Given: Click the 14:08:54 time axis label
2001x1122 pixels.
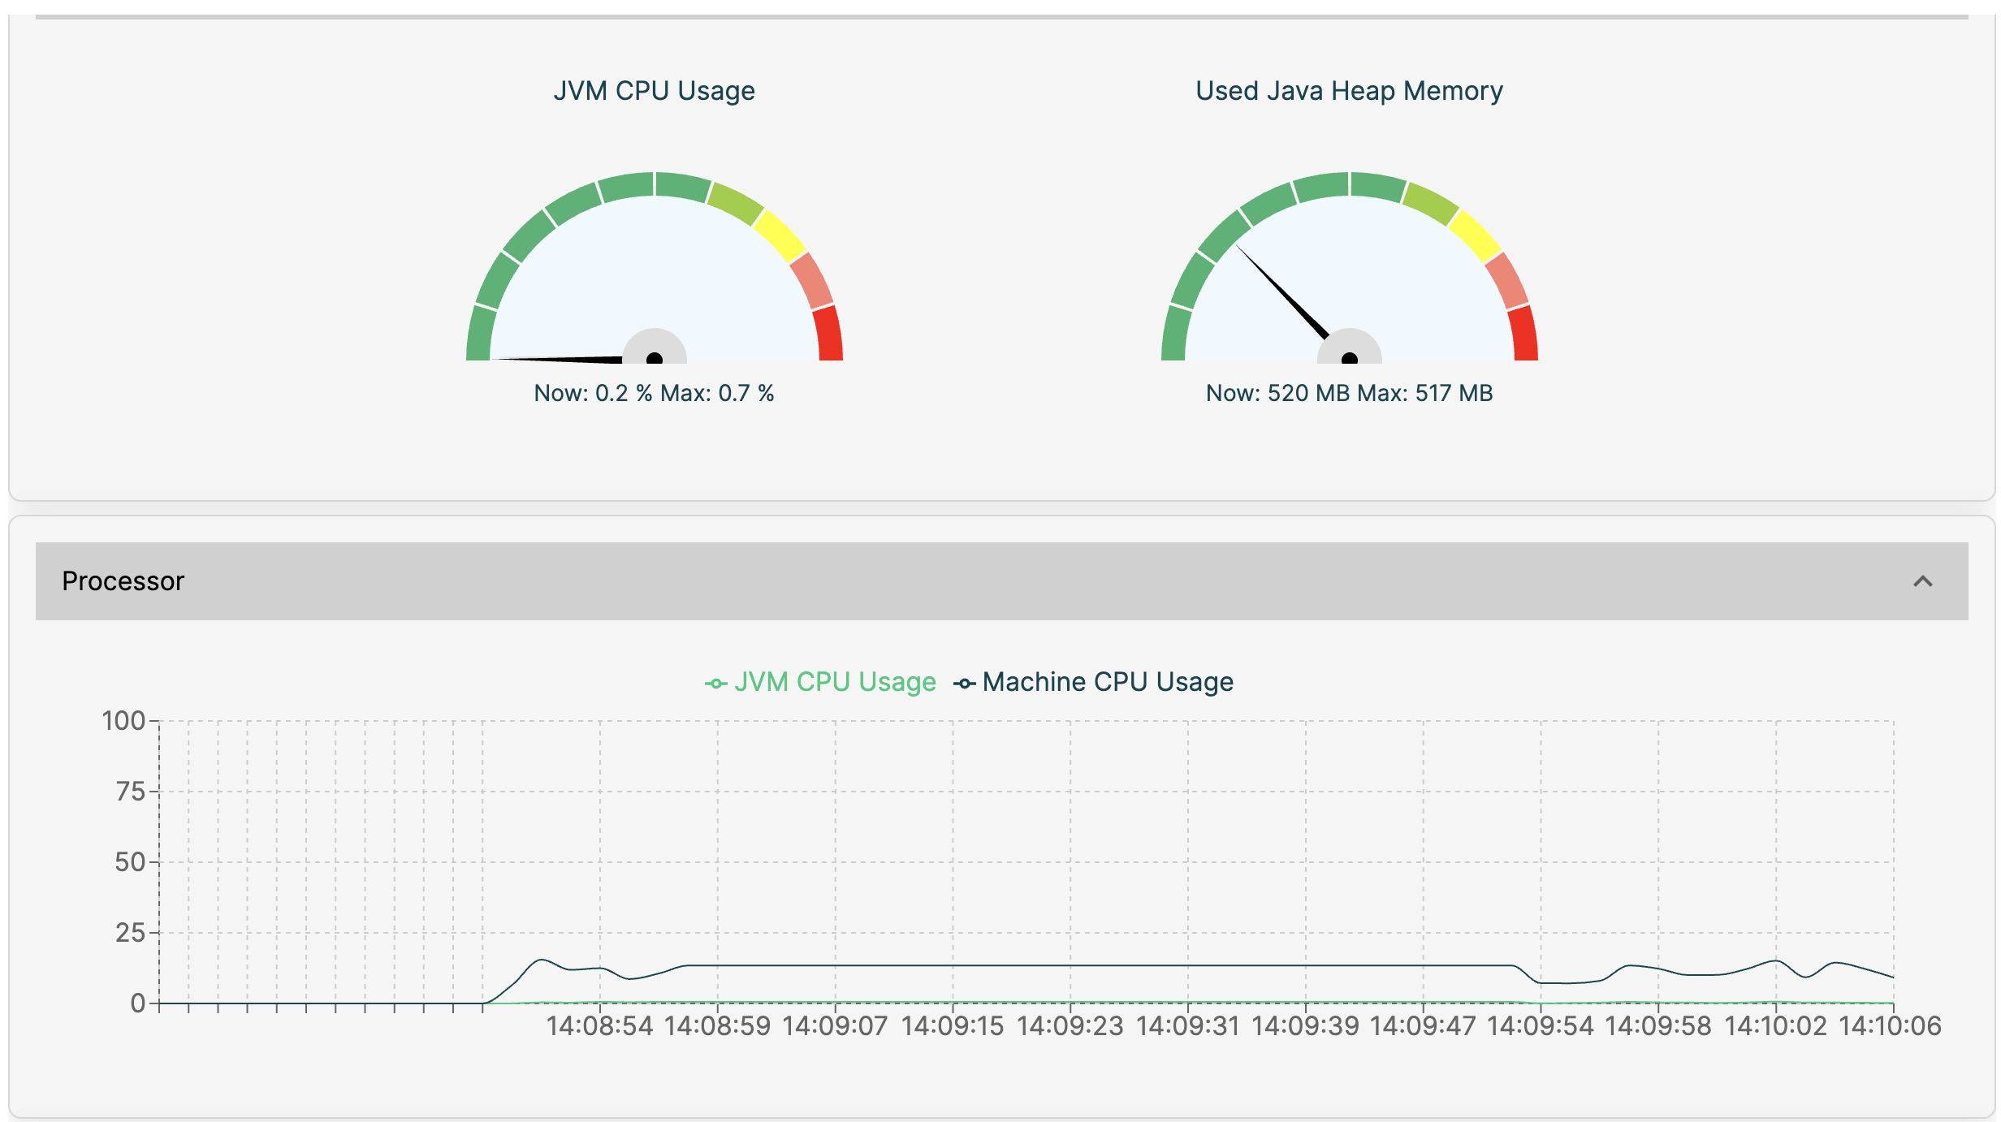Looking at the screenshot, I should 599,1026.
